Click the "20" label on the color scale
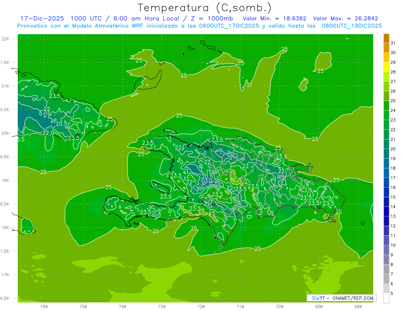402x311 pixels. tap(393, 149)
